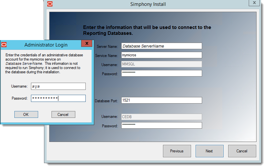The height and width of the screenshot is (168, 266).
Task: Click the Password field below MMSQL username
Action: point(162,73)
